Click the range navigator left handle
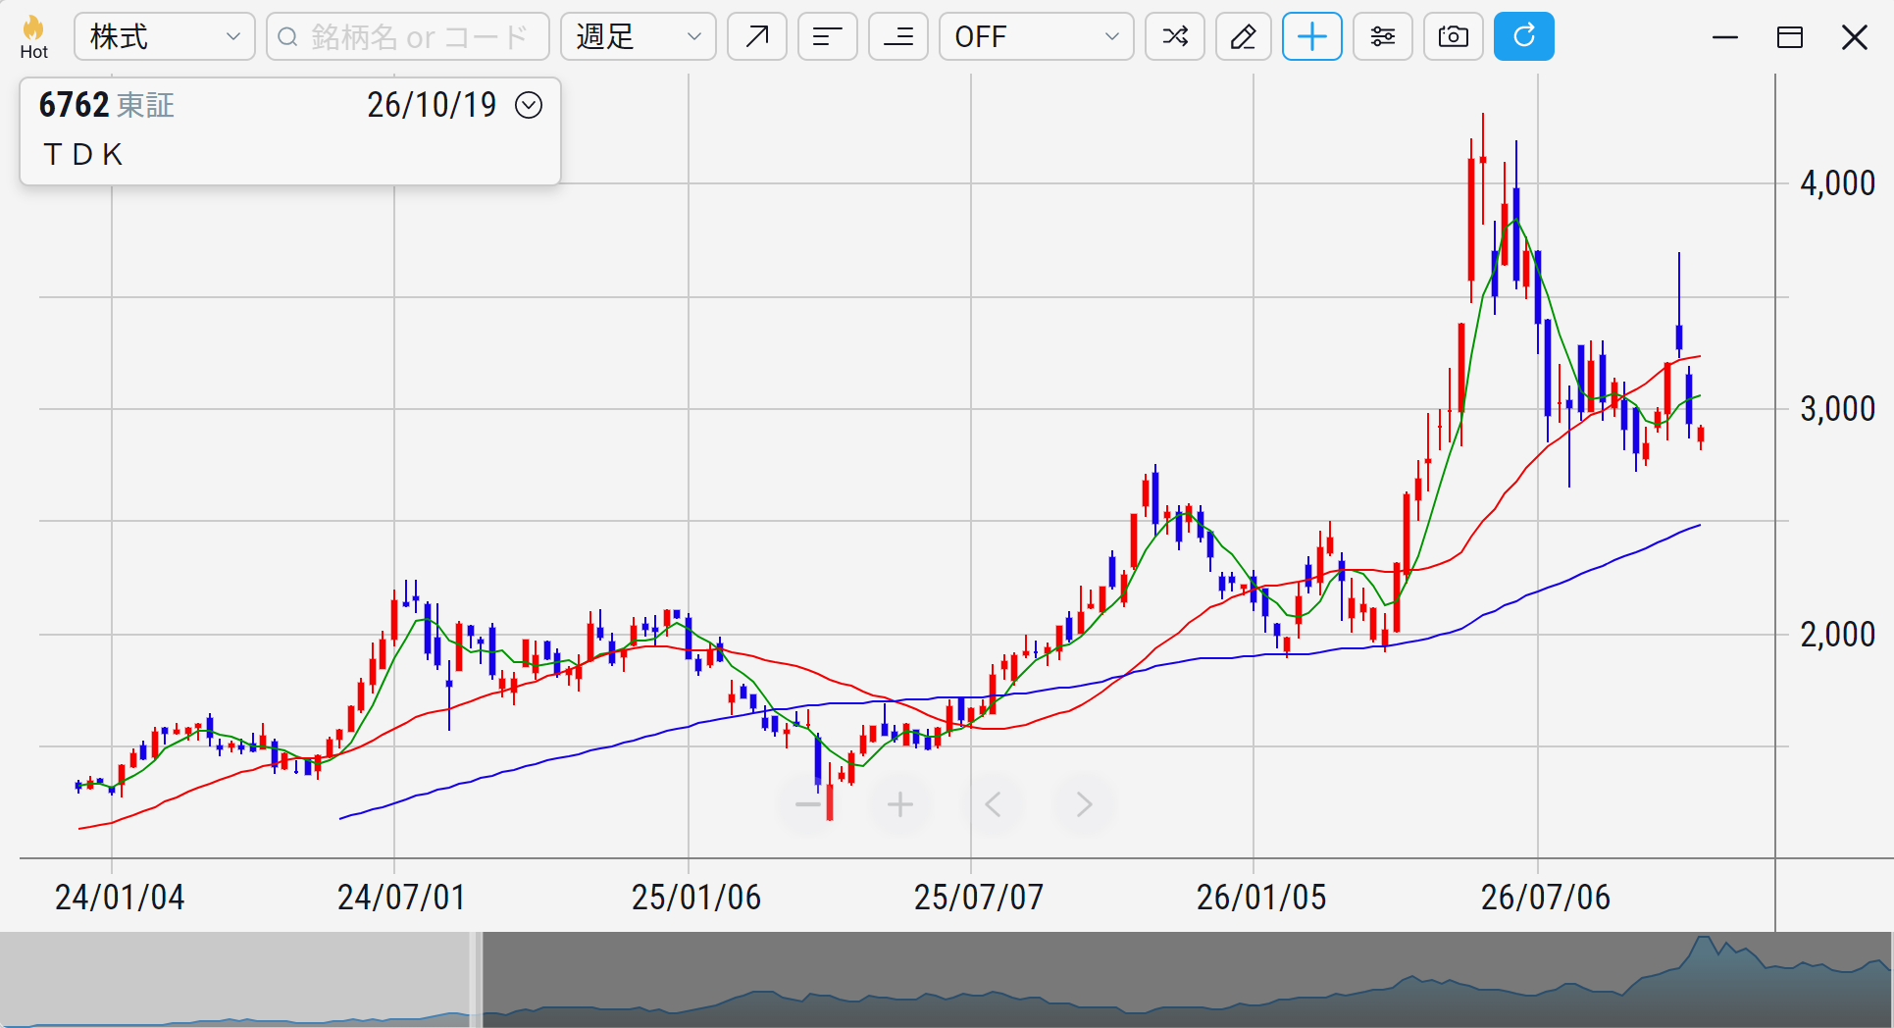Image resolution: width=1894 pixels, height=1028 pixels. [477, 979]
